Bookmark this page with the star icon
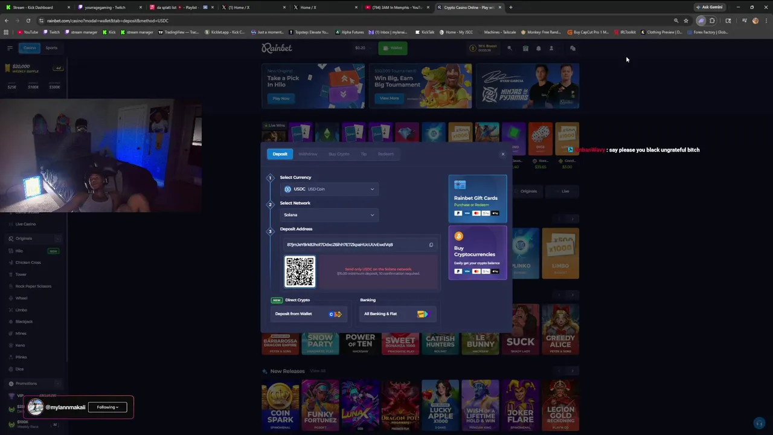 (x=686, y=21)
